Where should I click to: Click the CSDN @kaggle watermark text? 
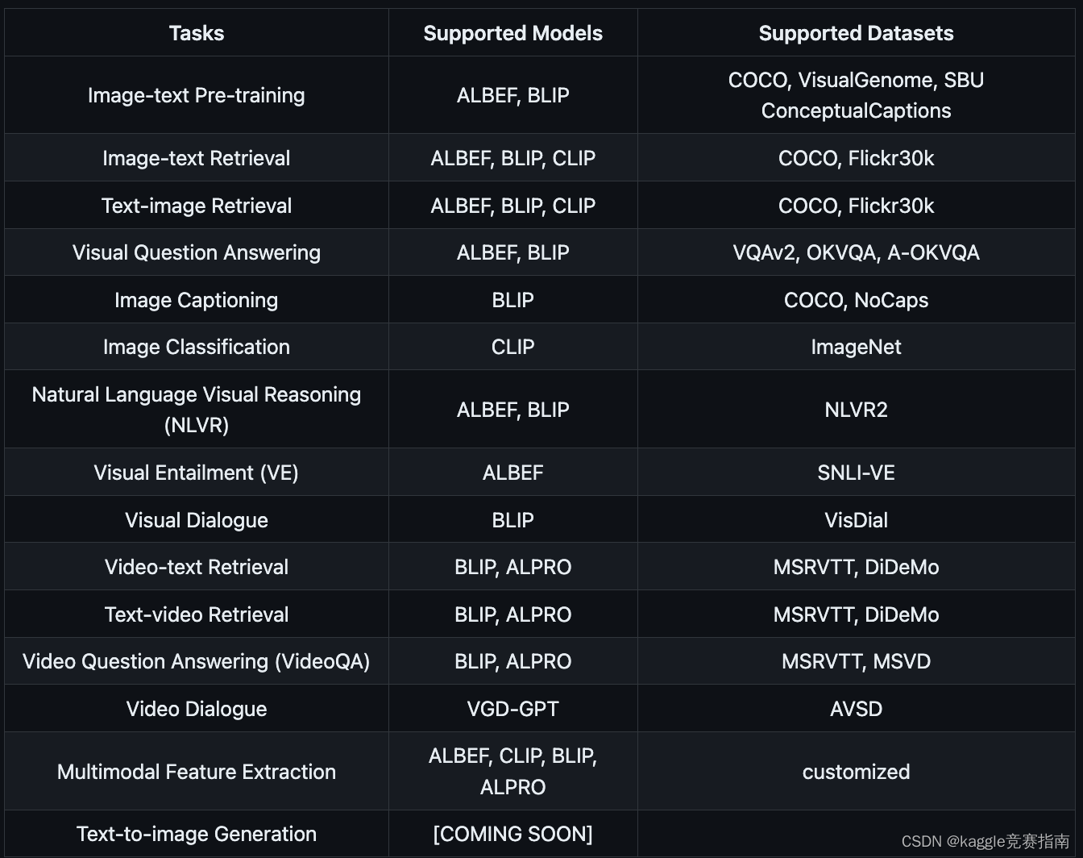985,841
